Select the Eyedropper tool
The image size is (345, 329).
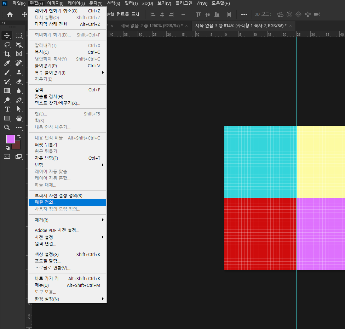point(7,63)
